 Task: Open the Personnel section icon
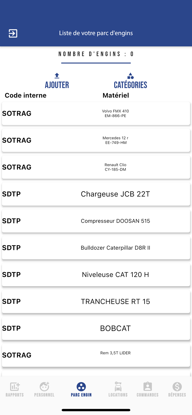coord(44,385)
